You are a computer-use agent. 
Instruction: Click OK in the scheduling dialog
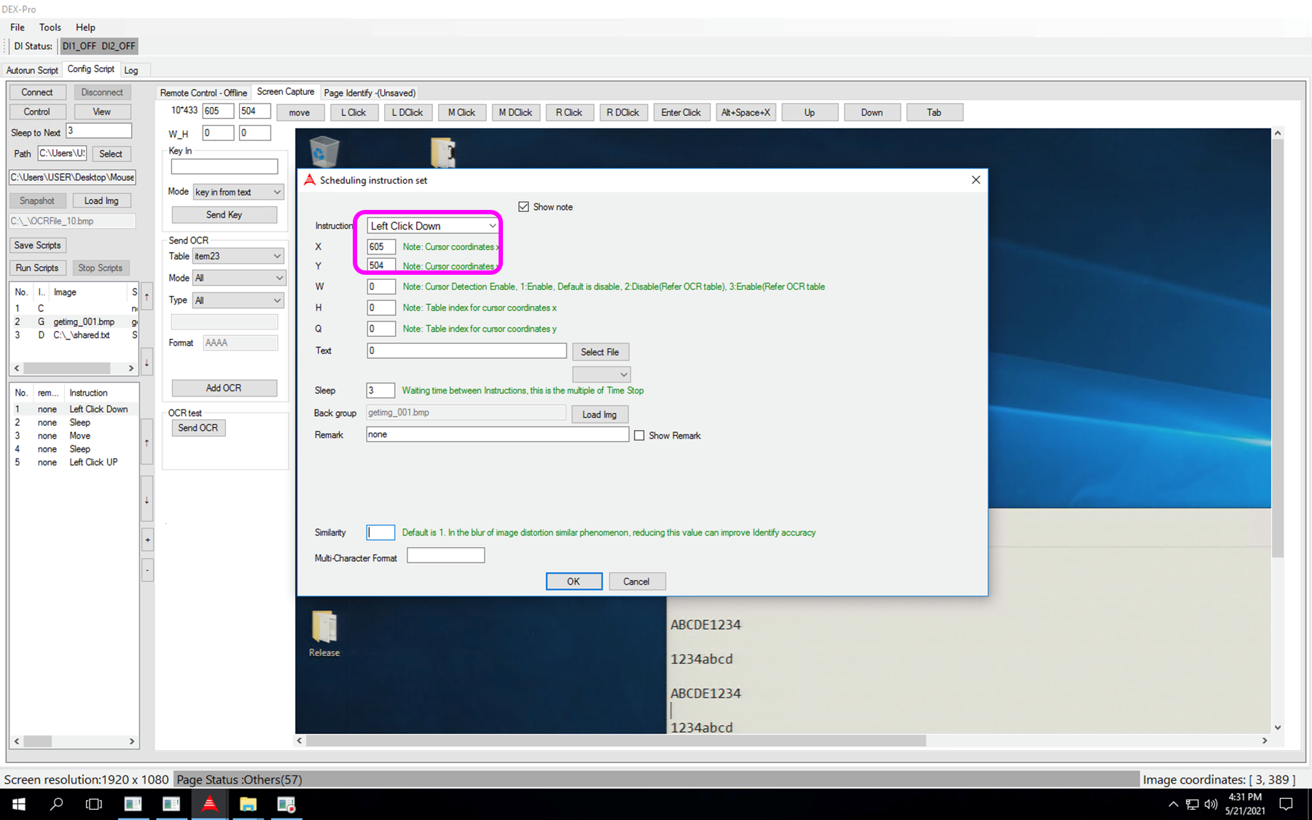point(574,582)
